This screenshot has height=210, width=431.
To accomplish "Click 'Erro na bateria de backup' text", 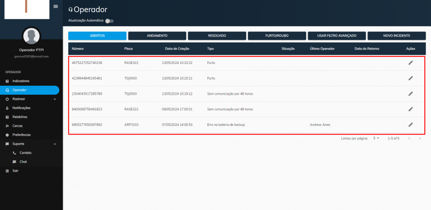I will (x=226, y=125).
